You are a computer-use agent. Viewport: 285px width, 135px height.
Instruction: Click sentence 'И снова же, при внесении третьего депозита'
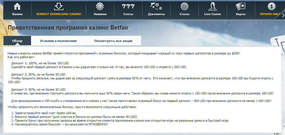pyautogui.click(x=142, y=94)
